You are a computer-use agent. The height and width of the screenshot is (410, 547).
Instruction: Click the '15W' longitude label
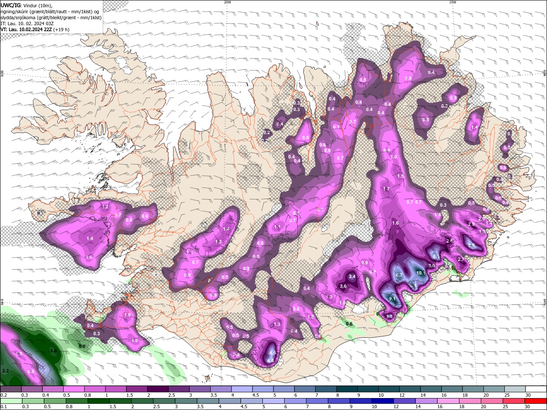pos(453,2)
